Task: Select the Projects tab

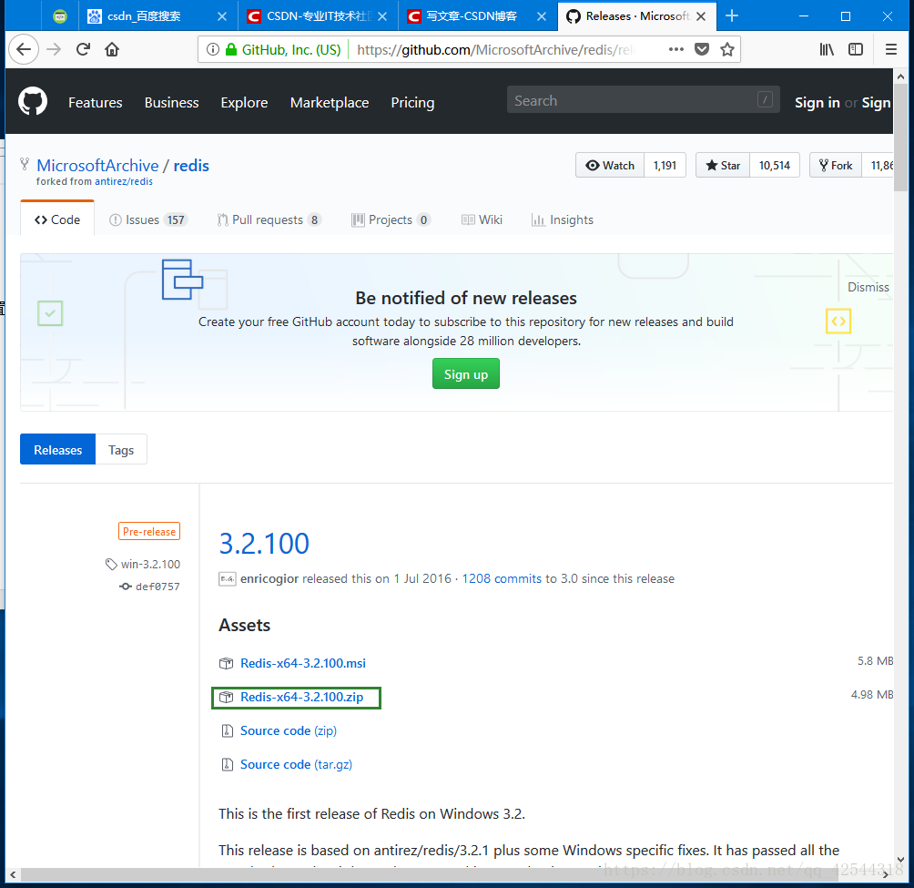Action: click(x=391, y=219)
